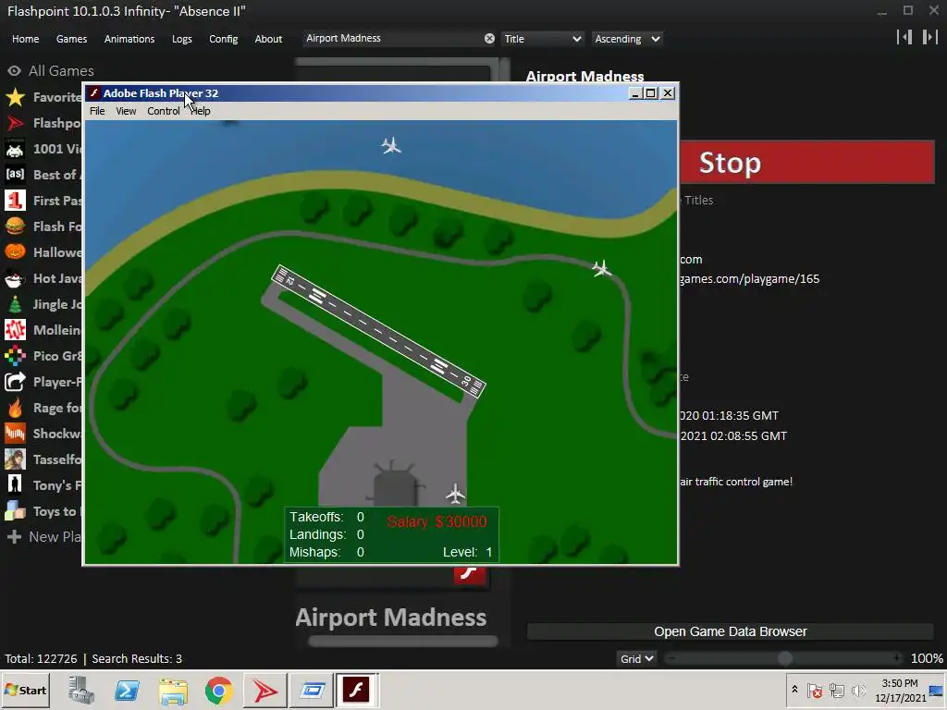This screenshot has width=947, height=710.
Task: Click the Player share-arrow playlist icon
Action: point(15,382)
